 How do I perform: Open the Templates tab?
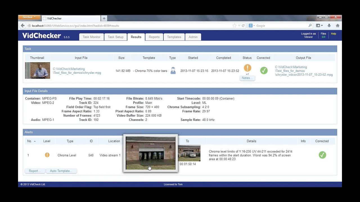point(174,37)
